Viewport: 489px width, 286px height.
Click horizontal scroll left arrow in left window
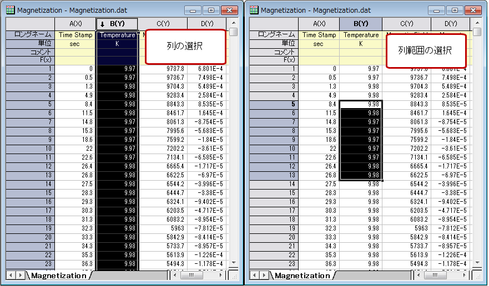(x=175, y=275)
